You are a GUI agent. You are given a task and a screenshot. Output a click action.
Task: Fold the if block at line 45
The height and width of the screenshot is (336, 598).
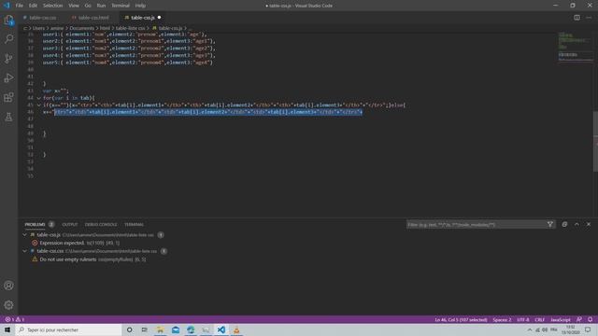(x=38, y=105)
